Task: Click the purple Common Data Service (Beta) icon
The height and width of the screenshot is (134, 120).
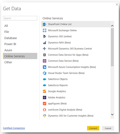Action: 44,61
